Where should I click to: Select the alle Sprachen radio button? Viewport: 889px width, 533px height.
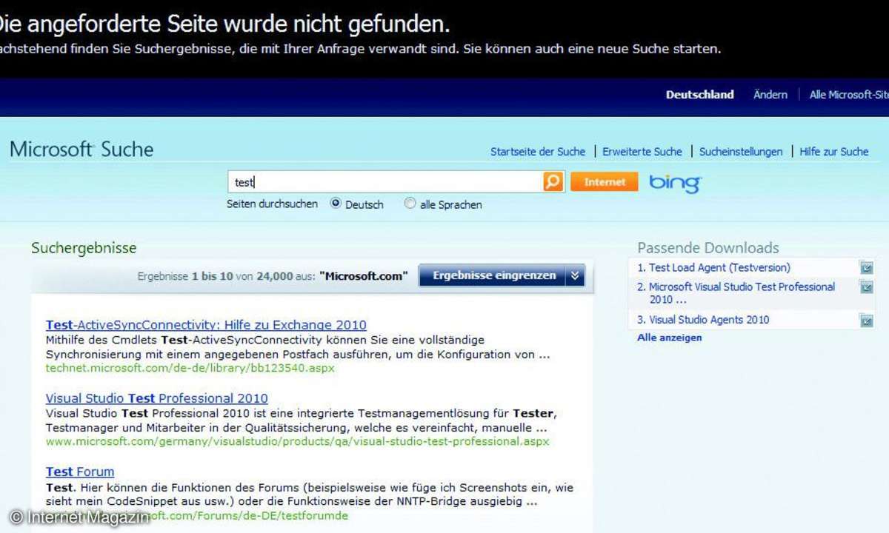[x=410, y=203]
